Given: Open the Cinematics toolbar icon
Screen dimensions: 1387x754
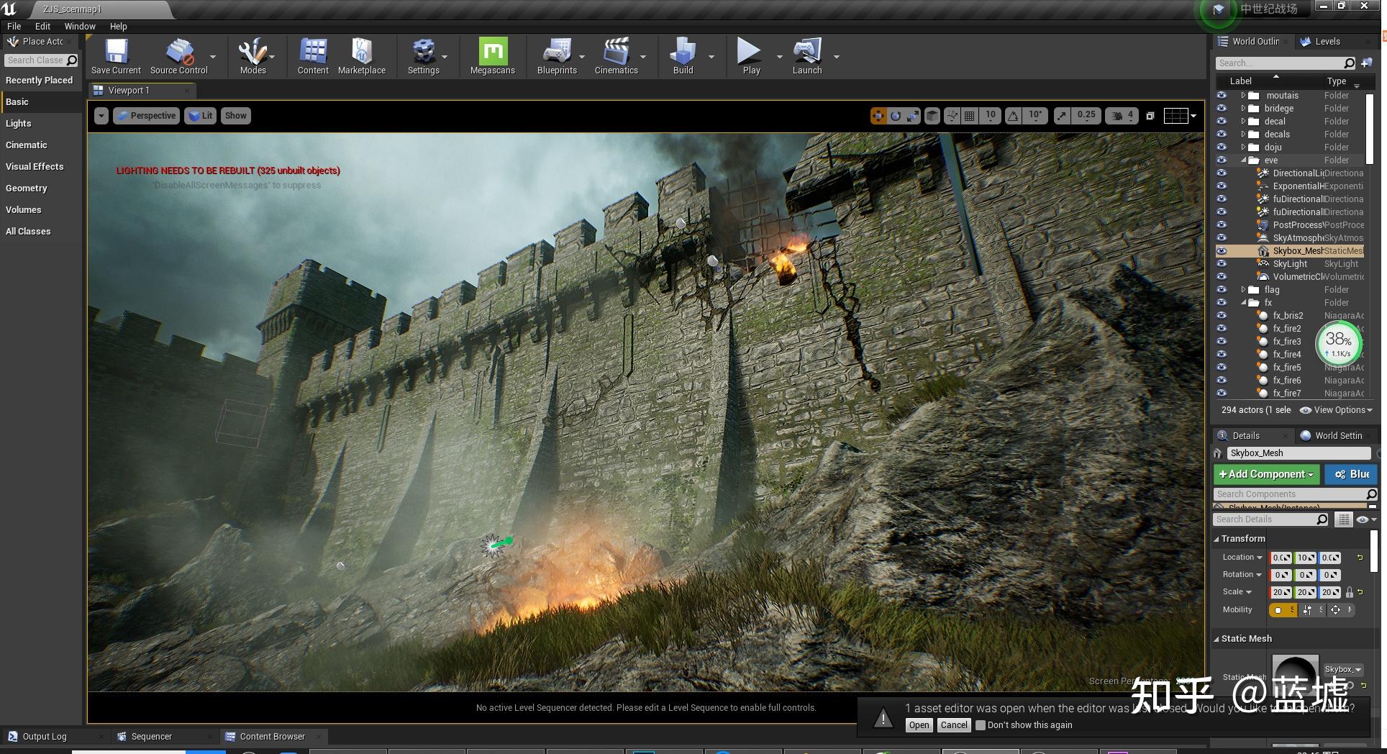Looking at the screenshot, I should (617, 56).
